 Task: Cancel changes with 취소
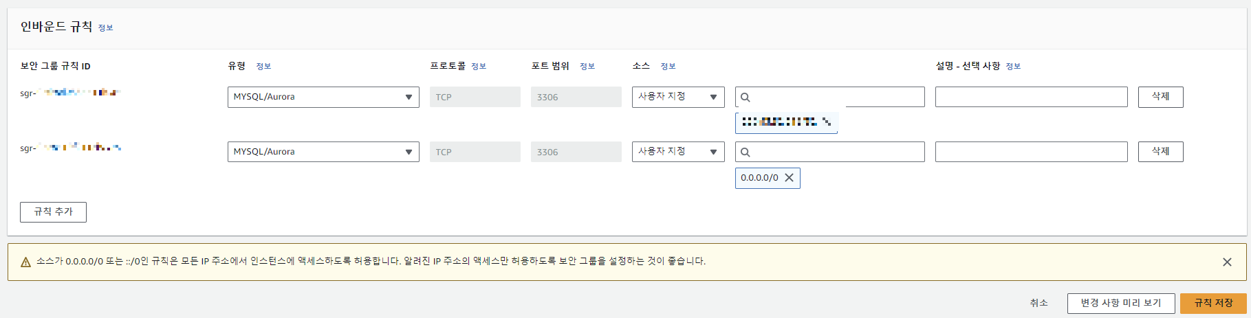click(1038, 303)
